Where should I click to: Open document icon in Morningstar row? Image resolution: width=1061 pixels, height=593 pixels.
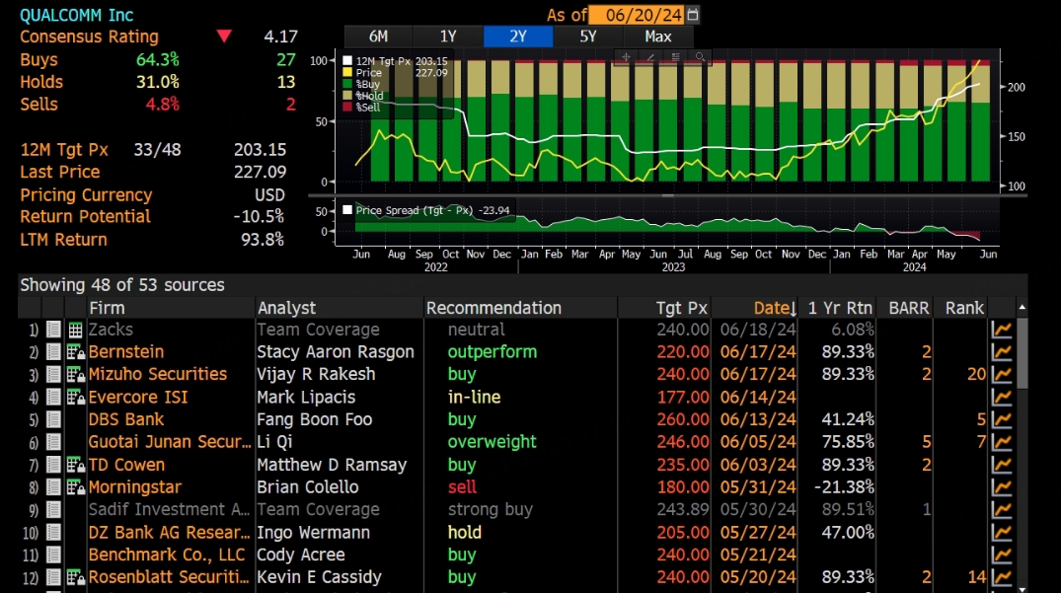click(x=53, y=487)
